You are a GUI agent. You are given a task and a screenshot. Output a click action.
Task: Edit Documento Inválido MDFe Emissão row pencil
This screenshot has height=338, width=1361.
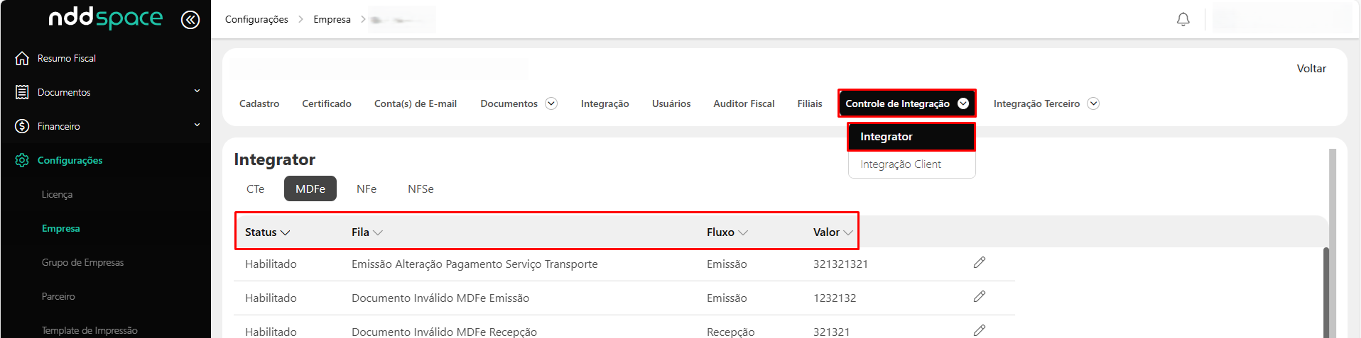point(979,297)
